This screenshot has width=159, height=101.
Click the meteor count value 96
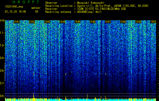click(x=37, y=12)
